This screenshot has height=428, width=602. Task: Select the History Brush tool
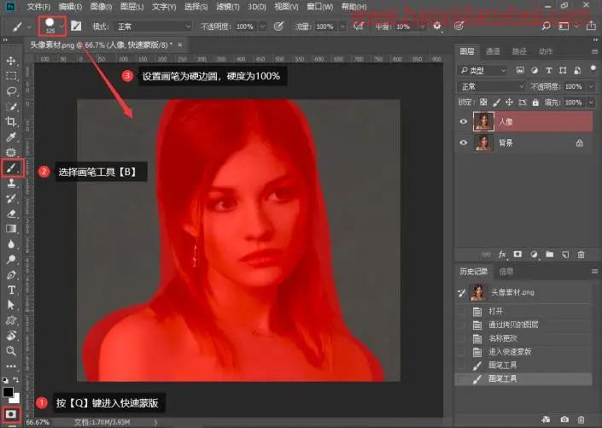coord(11,198)
